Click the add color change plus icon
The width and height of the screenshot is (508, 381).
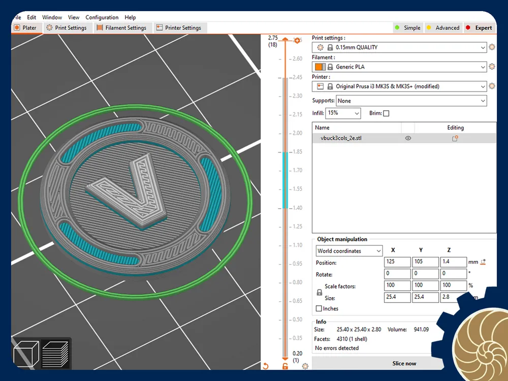(297, 41)
